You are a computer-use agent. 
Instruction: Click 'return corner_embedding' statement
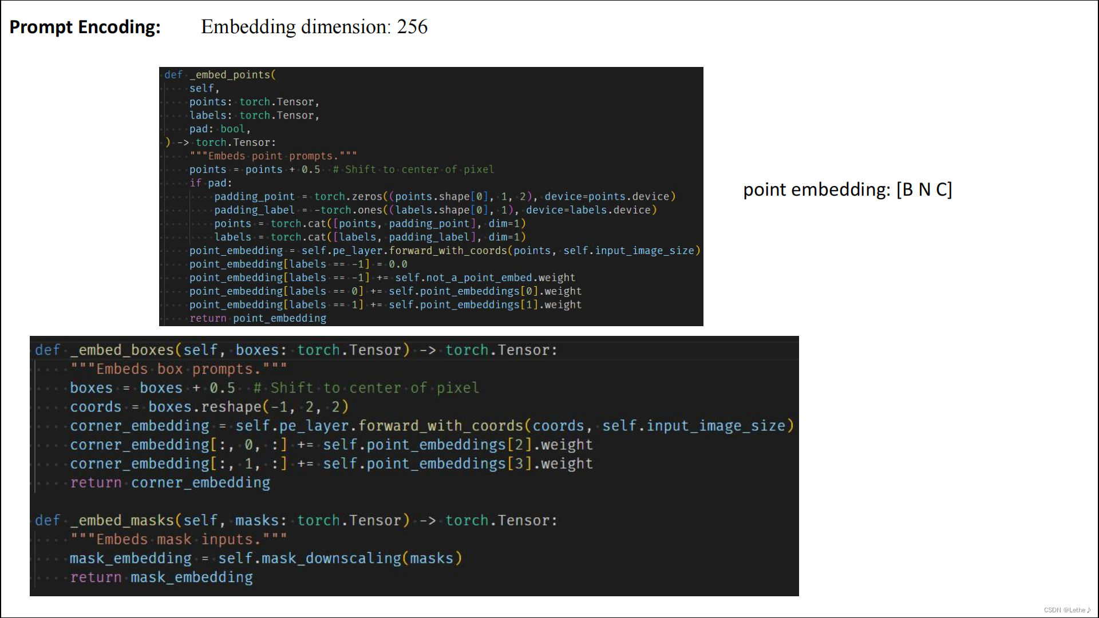(170, 483)
